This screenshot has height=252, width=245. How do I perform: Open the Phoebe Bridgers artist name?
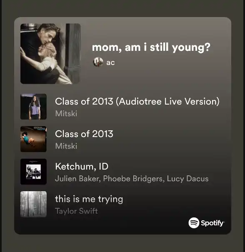pyautogui.click(x=133, y=179)
